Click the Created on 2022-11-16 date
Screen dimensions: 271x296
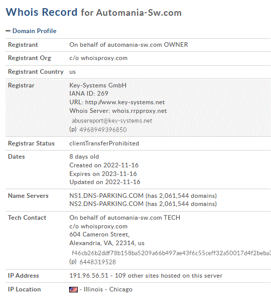[104, 165]
